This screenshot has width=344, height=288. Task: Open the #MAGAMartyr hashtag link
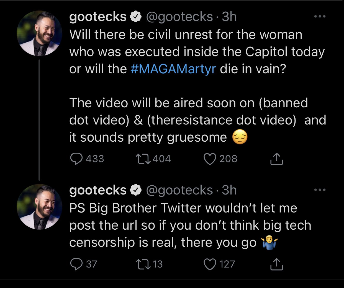point(173,69)
